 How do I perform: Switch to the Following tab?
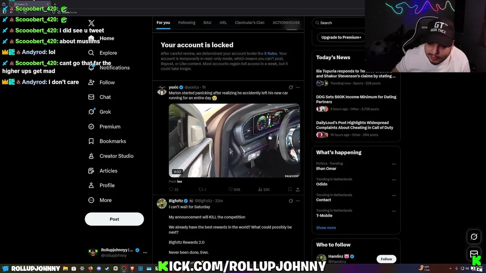pyautogui.click(x=187, y=23)
